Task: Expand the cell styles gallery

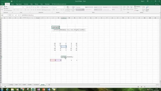Action: coord(121,10)
